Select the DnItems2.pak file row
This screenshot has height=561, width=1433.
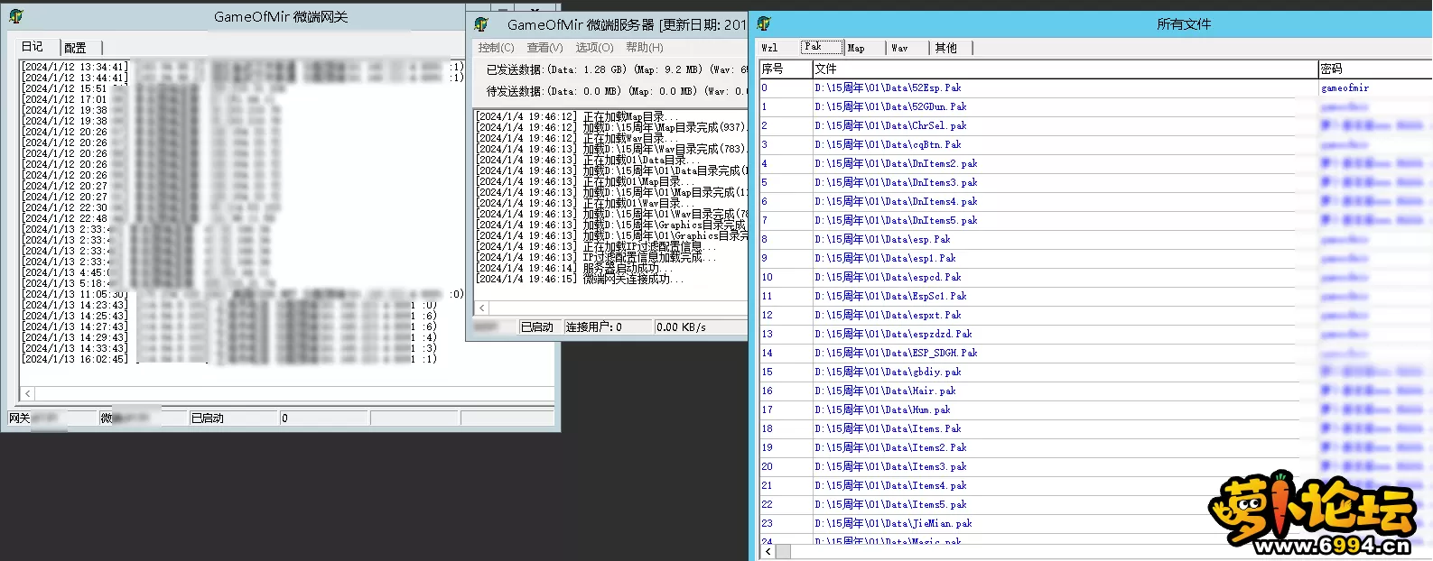1095,163
